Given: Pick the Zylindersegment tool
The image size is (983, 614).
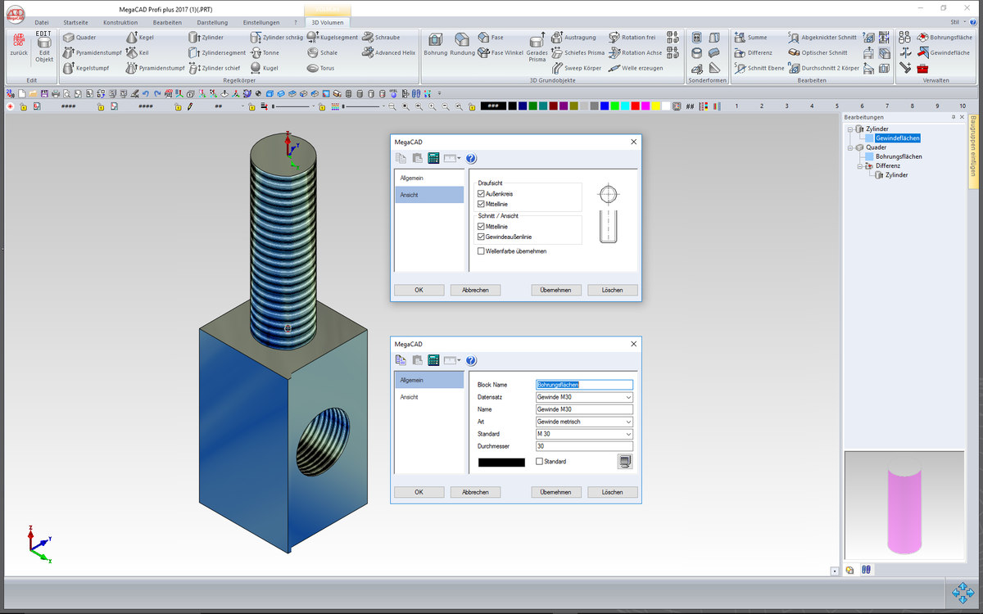Looking at the screenshot, I should (x=217, y=52).
